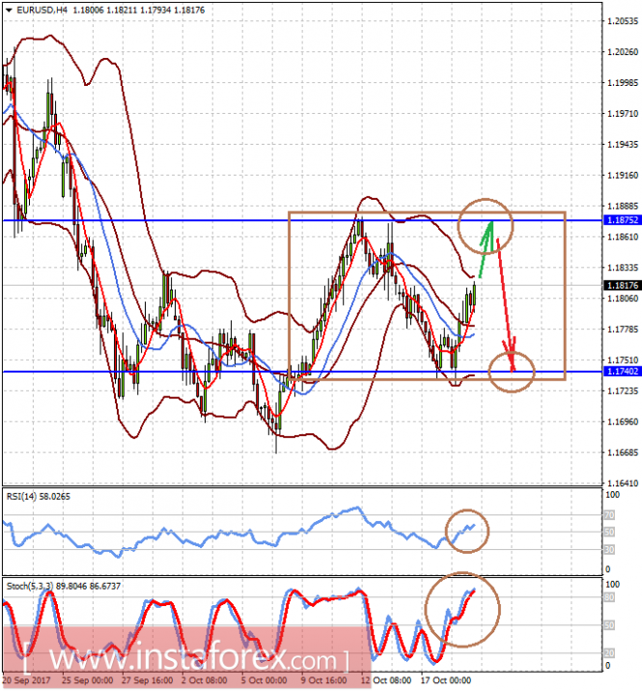Select the circle on the RSI line

[x=467, y=531]
